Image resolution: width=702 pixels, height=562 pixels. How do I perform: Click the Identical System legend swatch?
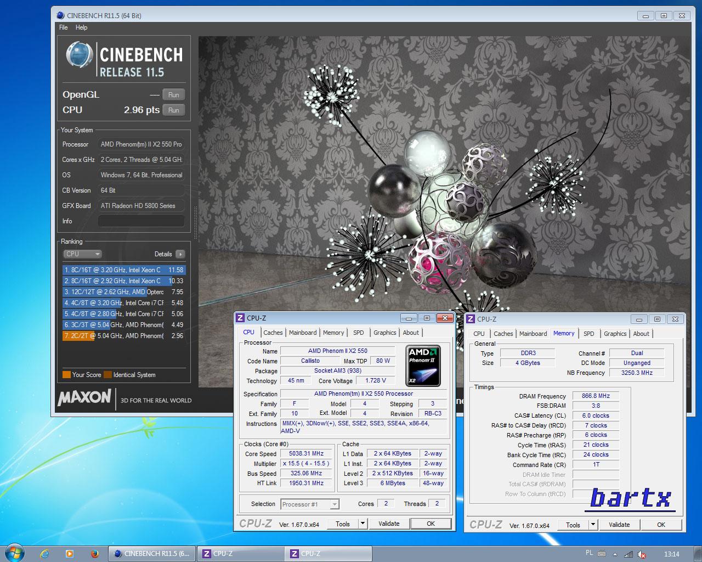[x=108, y=375]
